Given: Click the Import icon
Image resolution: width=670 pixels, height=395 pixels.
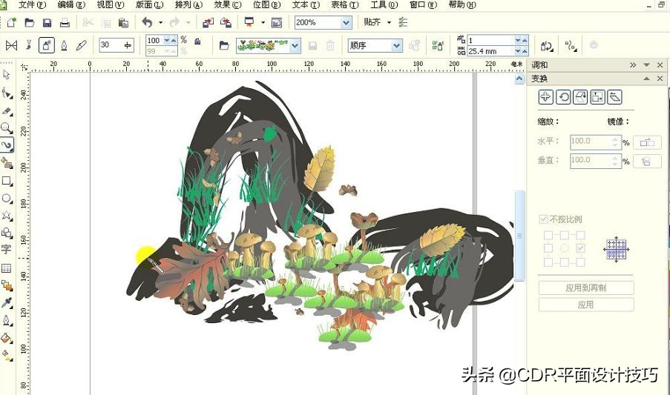Looking at the screenshot, I should [x=208, y=23].
